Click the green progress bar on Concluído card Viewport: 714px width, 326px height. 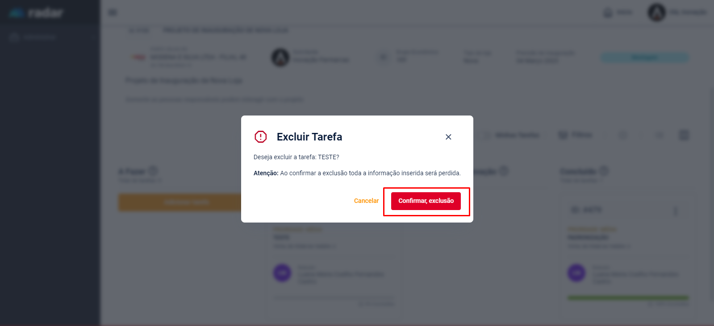click(628, 297)
